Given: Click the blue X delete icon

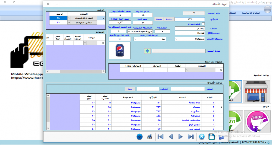Looking at the screenshot, I should 202,137.
